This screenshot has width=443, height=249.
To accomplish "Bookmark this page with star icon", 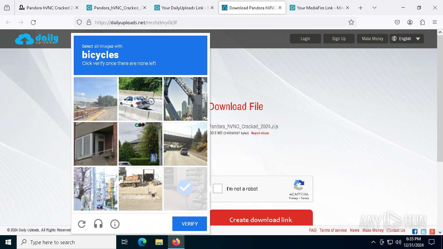I will (x=351, y=22).
